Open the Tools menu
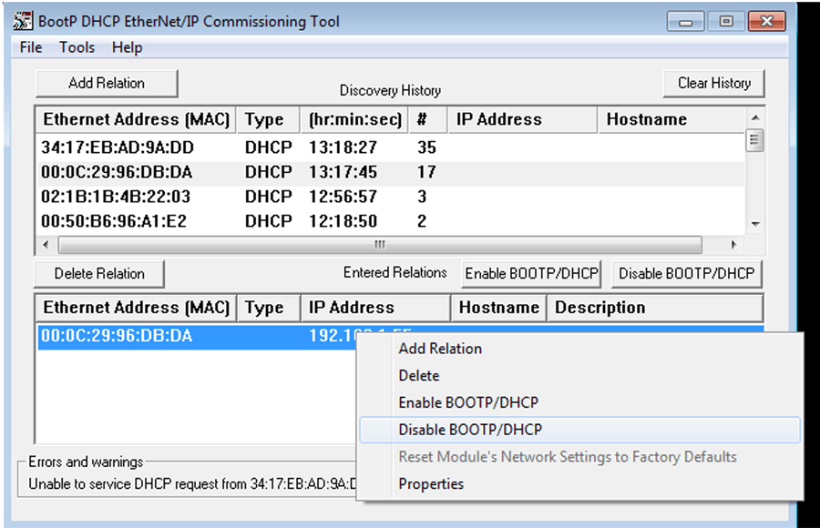 77,47
